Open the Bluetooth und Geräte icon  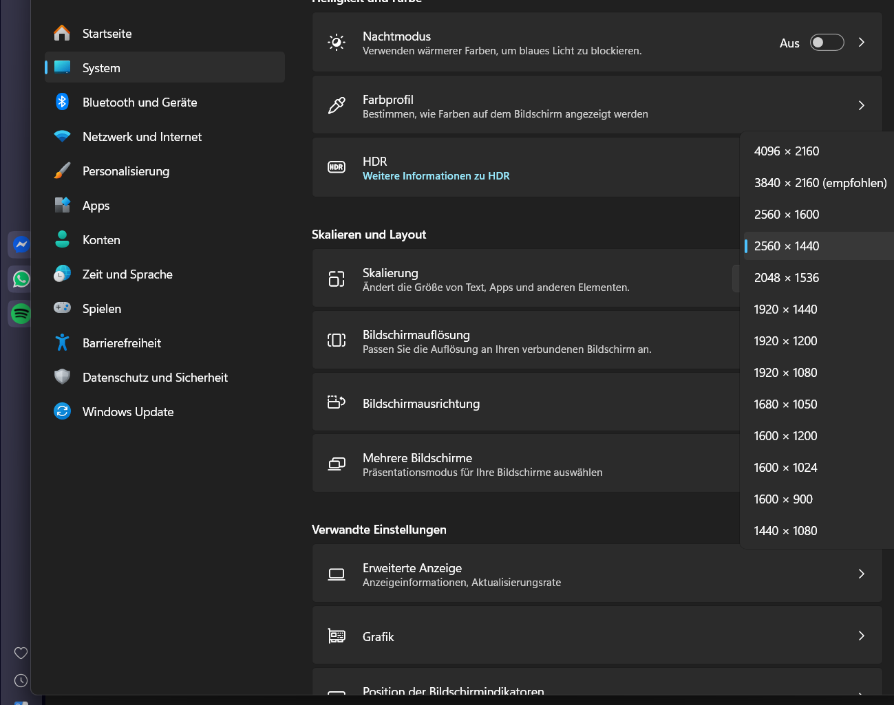(x=62, y=102)
